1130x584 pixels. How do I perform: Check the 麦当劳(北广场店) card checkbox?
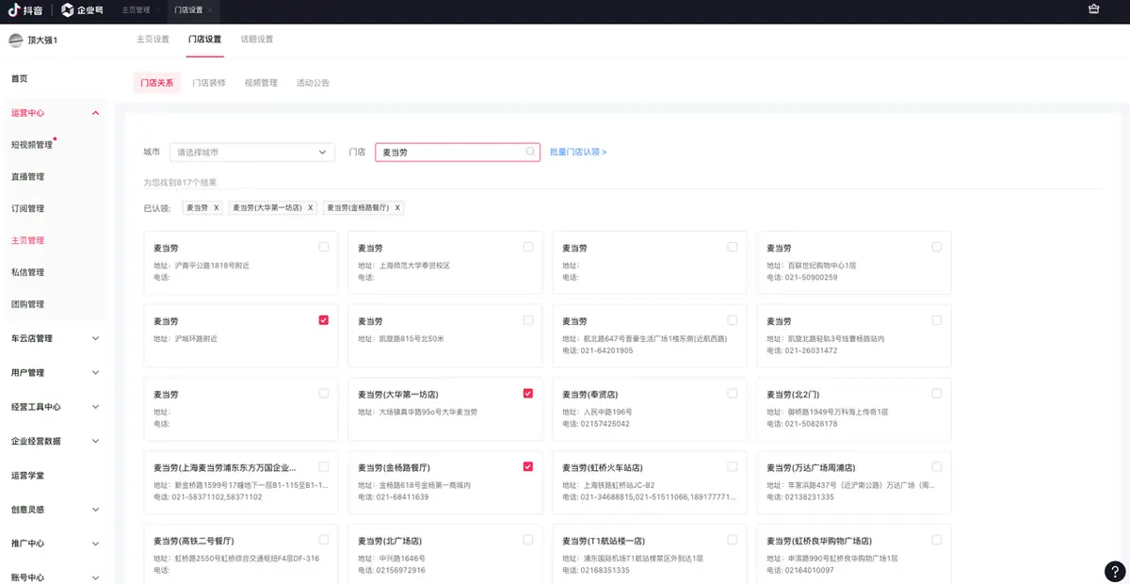[x=528, y=540]
